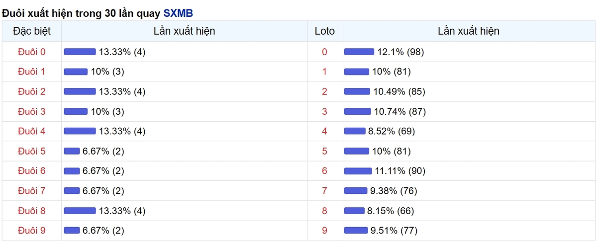Click the Đuôi 2 label
The height and width of the screenshot is (241, 597).
point(31,91)
